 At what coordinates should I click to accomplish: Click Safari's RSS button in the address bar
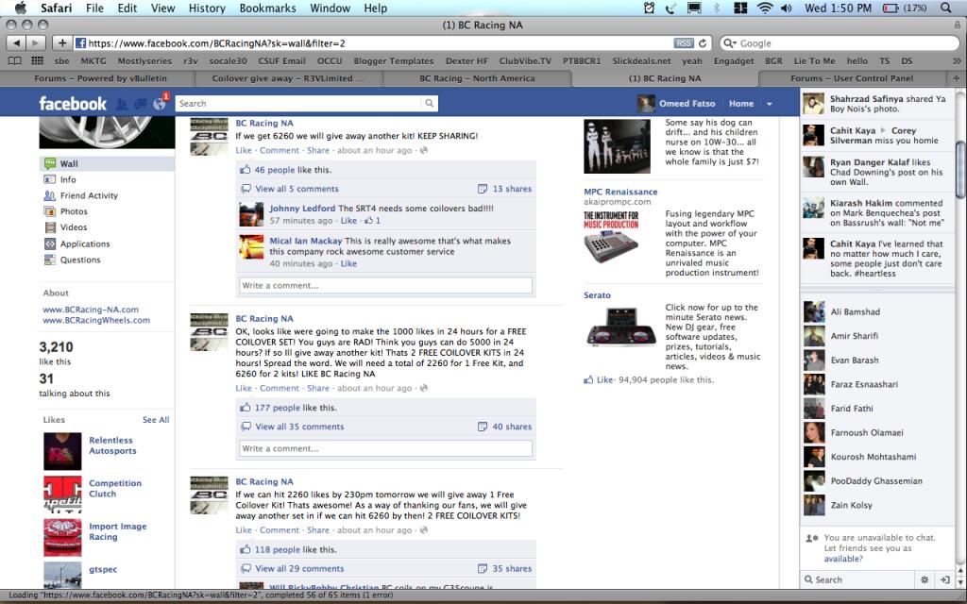point(684,43)
